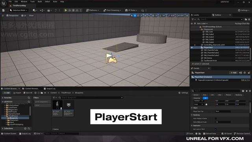Click Edit in C++ link

[x=245, y=80]
